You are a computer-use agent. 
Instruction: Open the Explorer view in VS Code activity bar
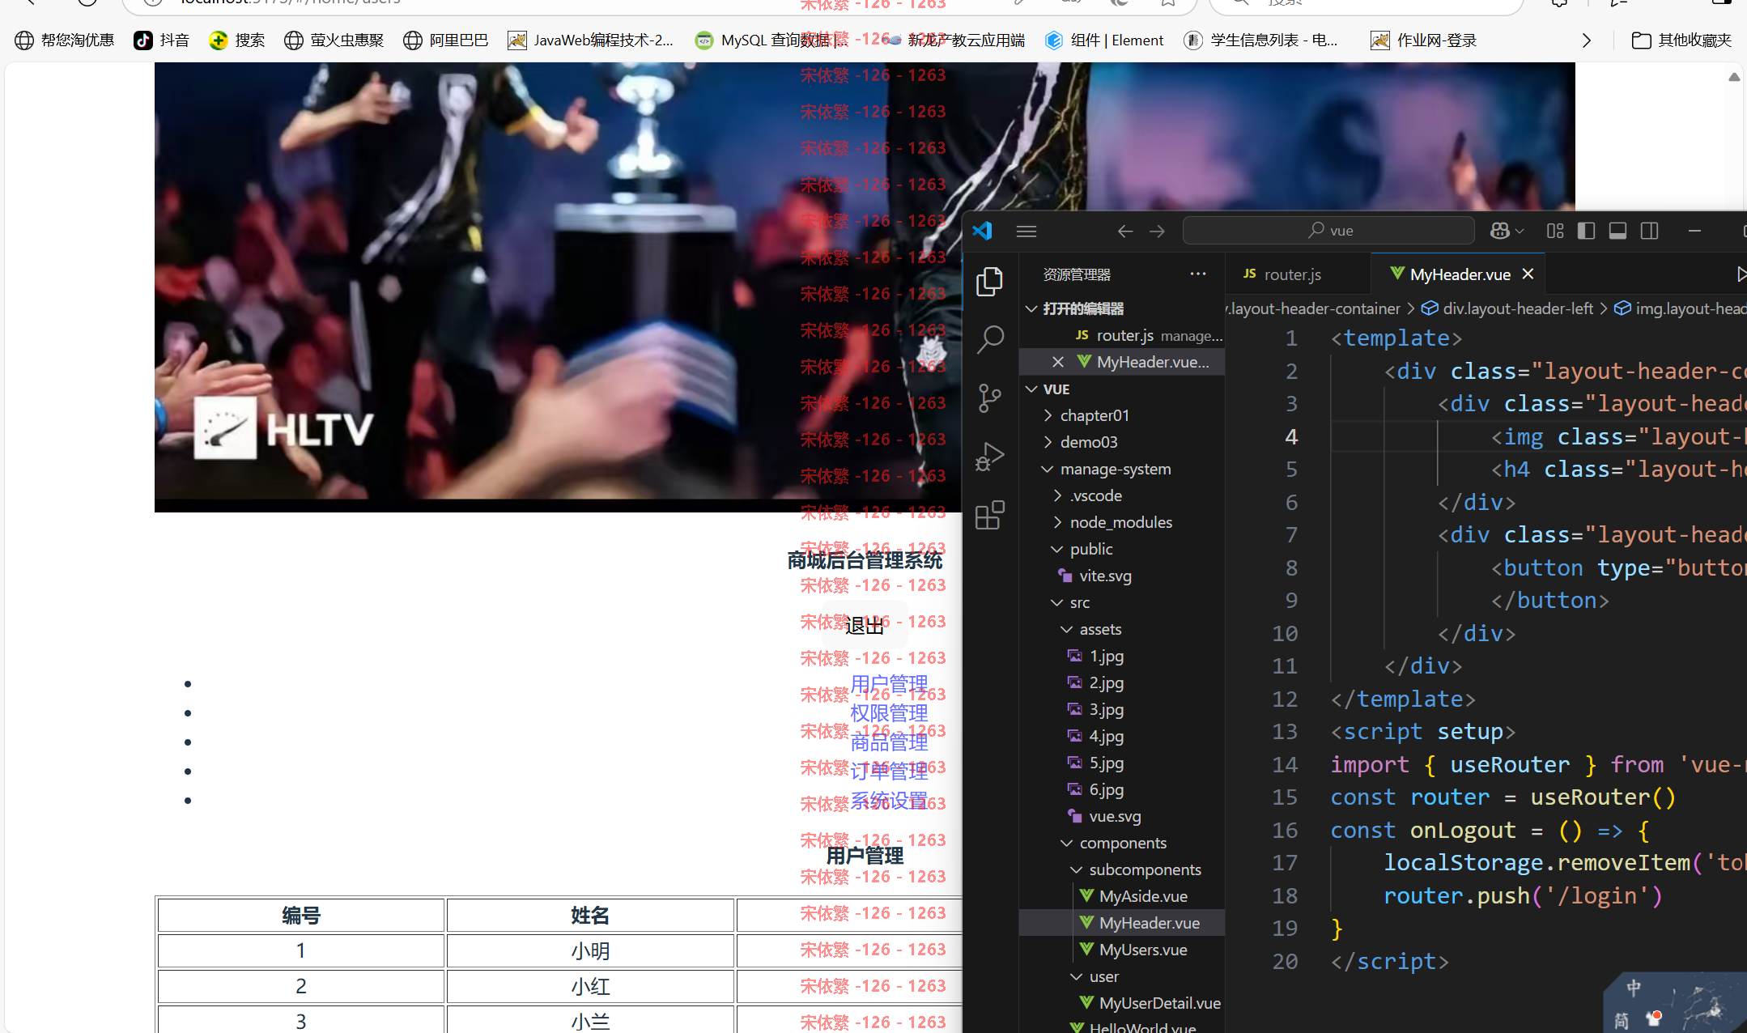pos(989,281)
